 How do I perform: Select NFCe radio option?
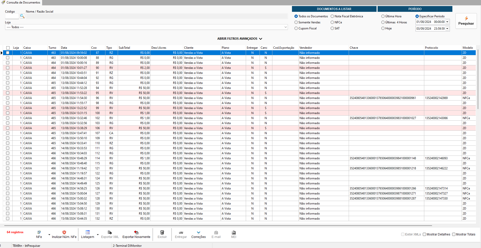(332, 22)
